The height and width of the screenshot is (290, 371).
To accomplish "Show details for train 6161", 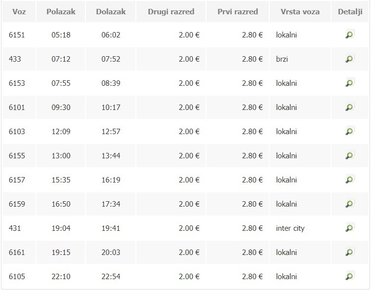I will point(350,252).
